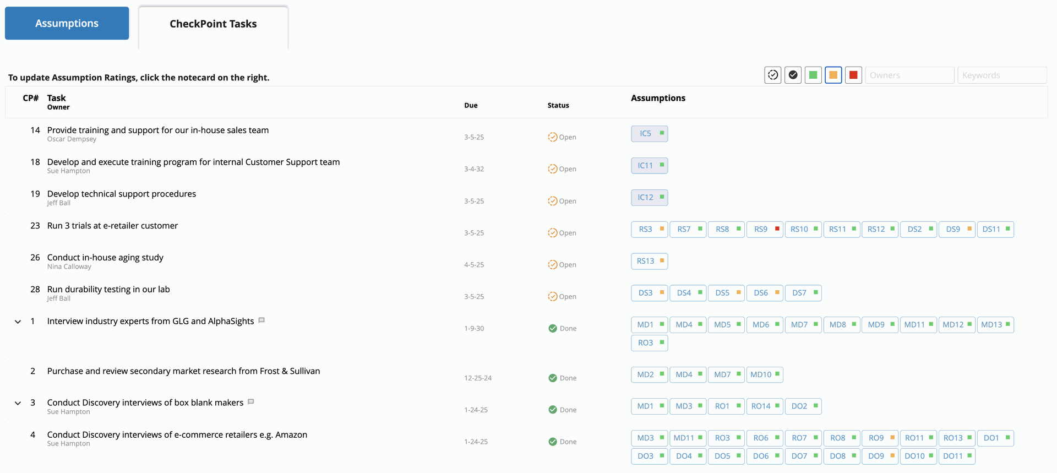Open the IC12 assumption notecard

[650, 198]
